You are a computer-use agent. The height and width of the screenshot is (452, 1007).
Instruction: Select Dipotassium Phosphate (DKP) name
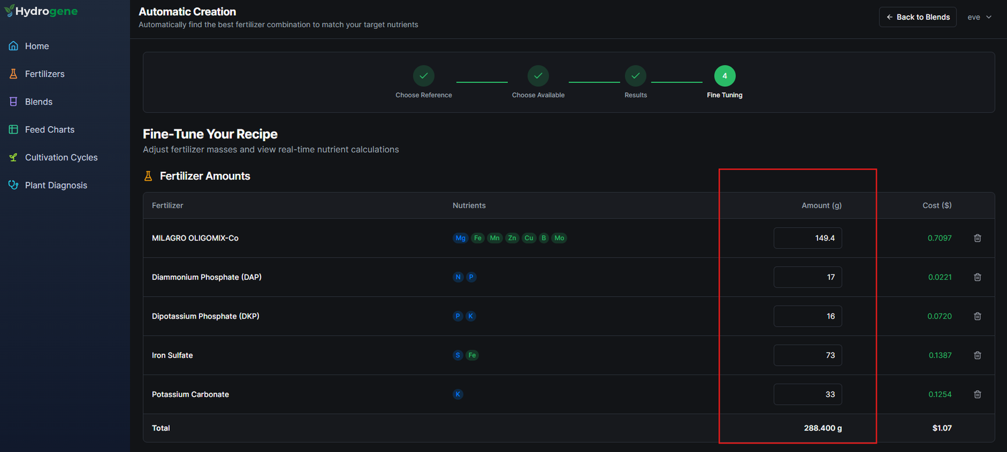205,316
